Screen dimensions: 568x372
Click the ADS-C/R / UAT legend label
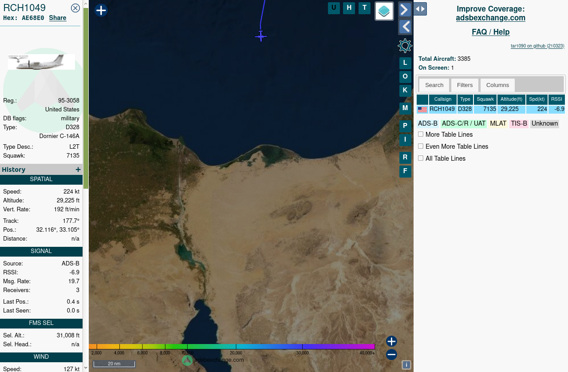coord(464,124)
